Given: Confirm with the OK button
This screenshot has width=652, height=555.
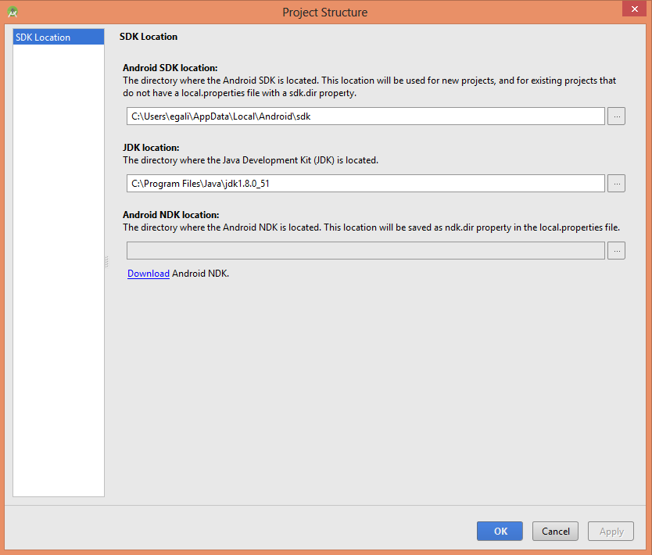Looking at the screenshot, I should (500, 531).
